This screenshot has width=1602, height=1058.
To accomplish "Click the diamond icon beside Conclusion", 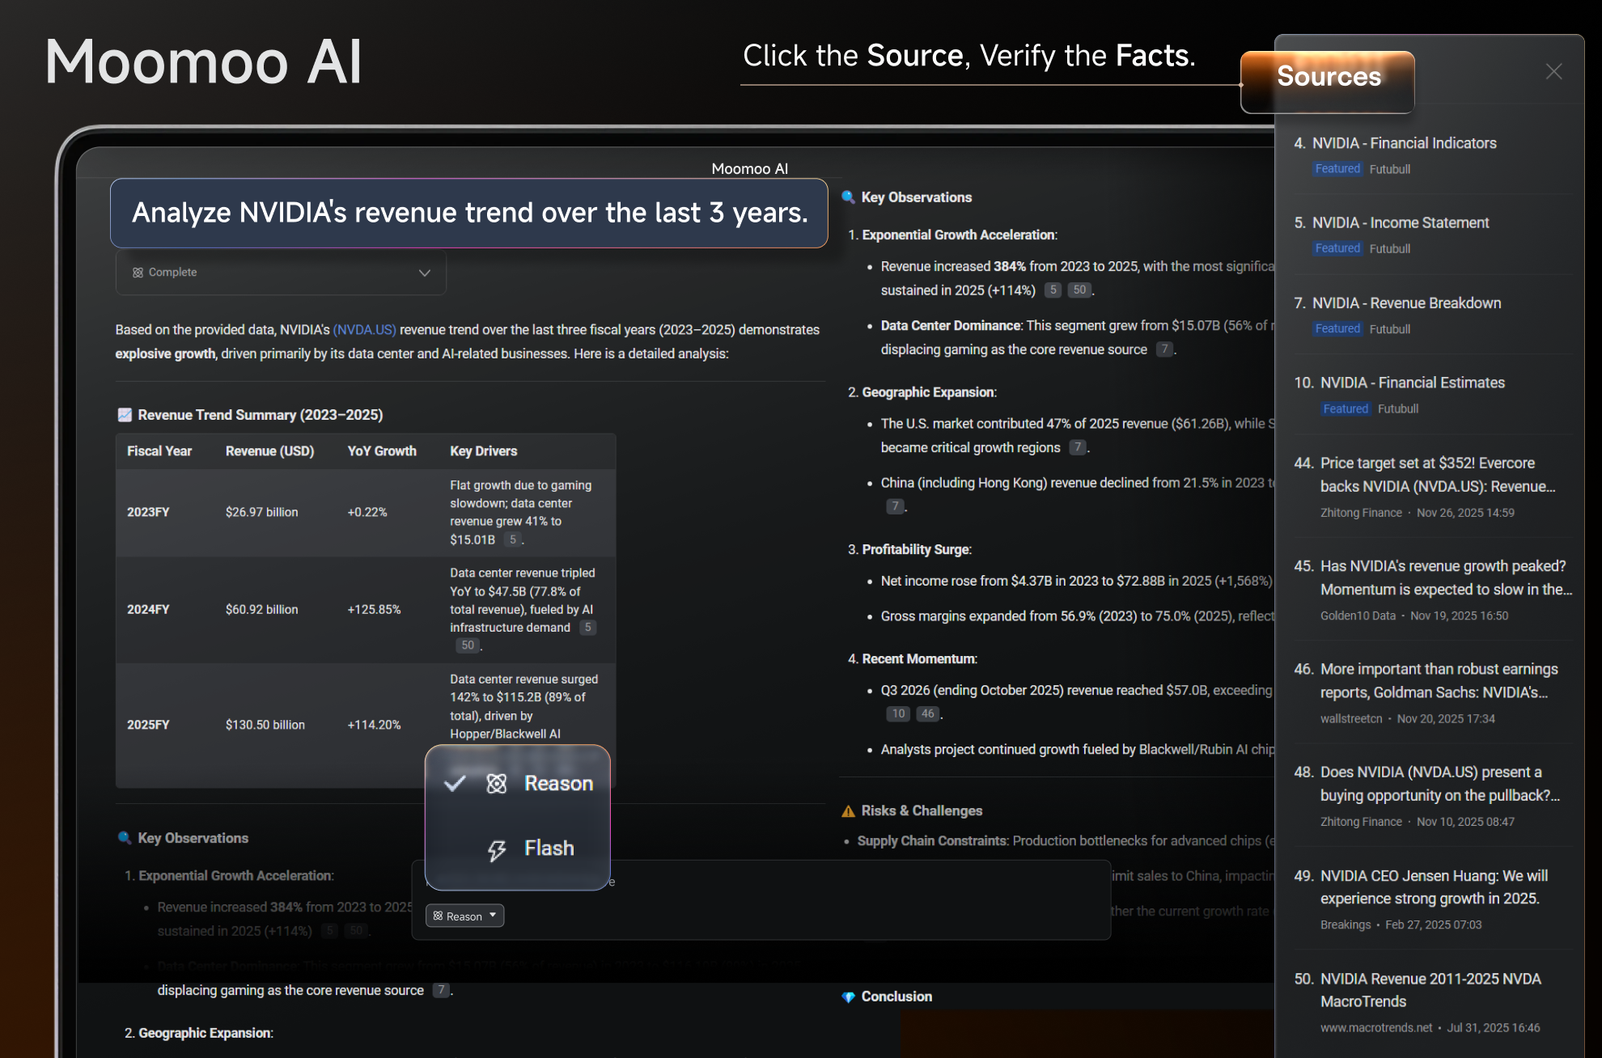I will pyautogui.click(x=848, y=997).
